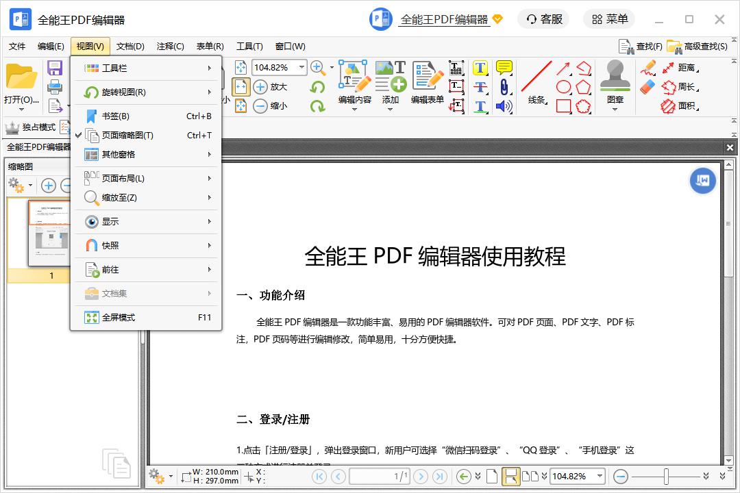Toggle 书签(B) bookmarks pane in menu
Viewport: 740px width, 493px height.
click(x=115, y=116)
